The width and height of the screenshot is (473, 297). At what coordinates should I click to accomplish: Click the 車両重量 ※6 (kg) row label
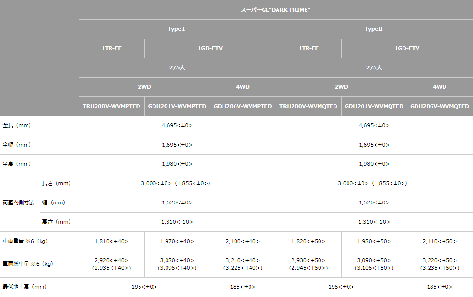[39, 241]
